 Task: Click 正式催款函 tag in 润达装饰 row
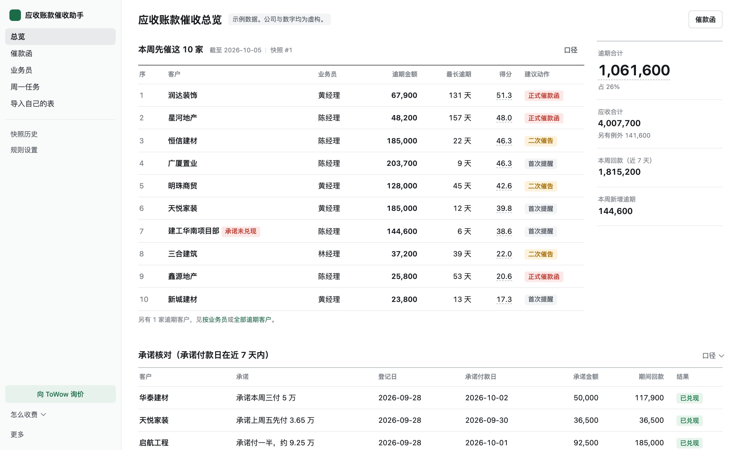(x=544, y=95)
